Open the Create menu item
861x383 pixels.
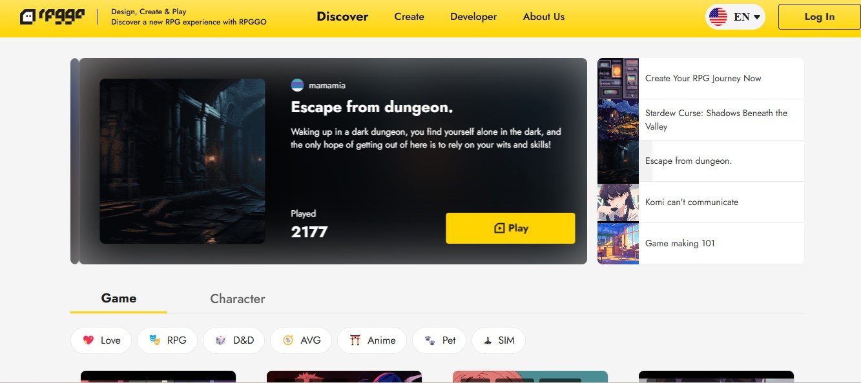[x=410, y=17]
